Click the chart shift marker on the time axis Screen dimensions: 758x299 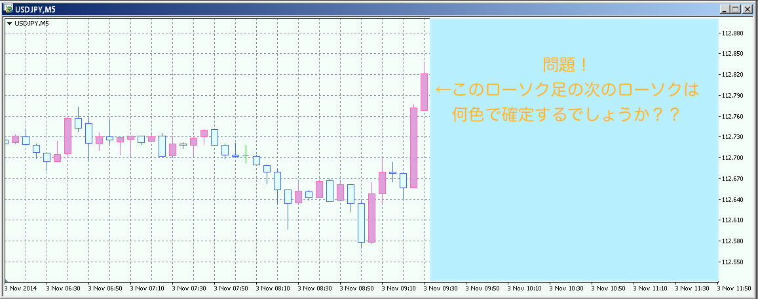(7, 281)
